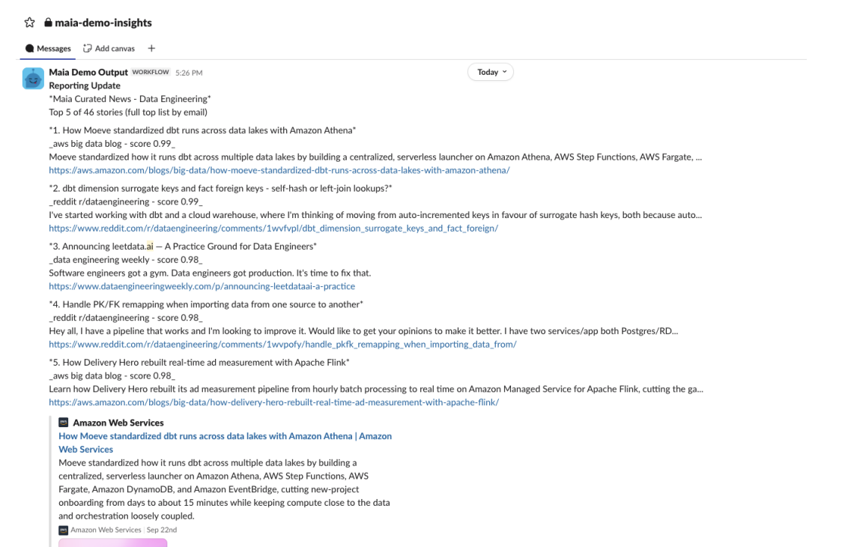Switch to the Messages tab
Viewport: 863px width, 547px height.
[48, 49]
